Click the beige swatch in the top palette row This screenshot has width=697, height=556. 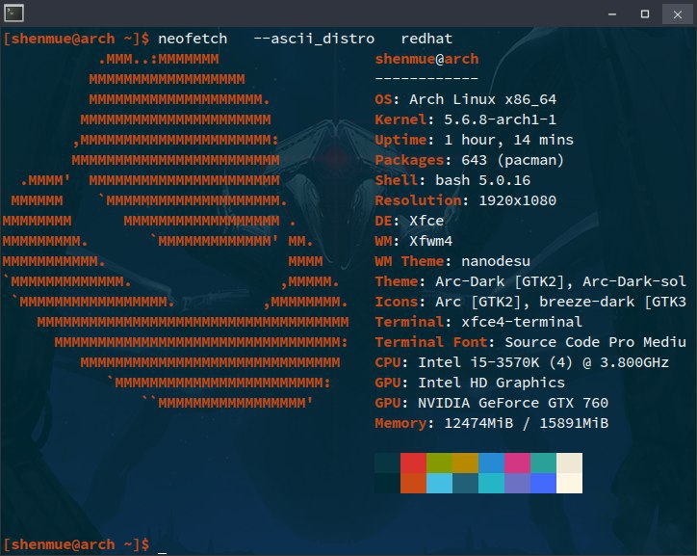point(569,463)
